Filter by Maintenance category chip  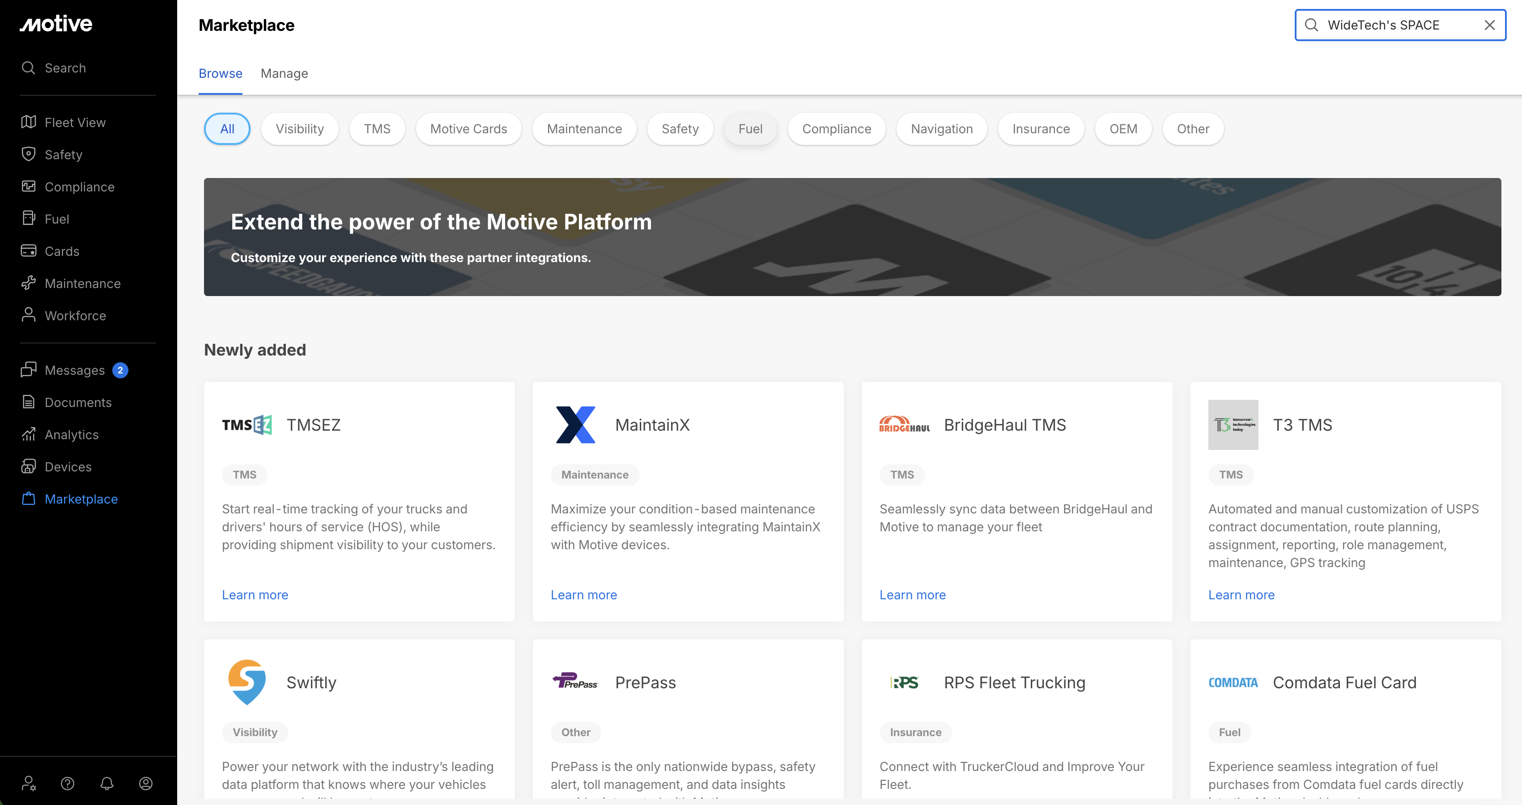(x=584, y=129)
